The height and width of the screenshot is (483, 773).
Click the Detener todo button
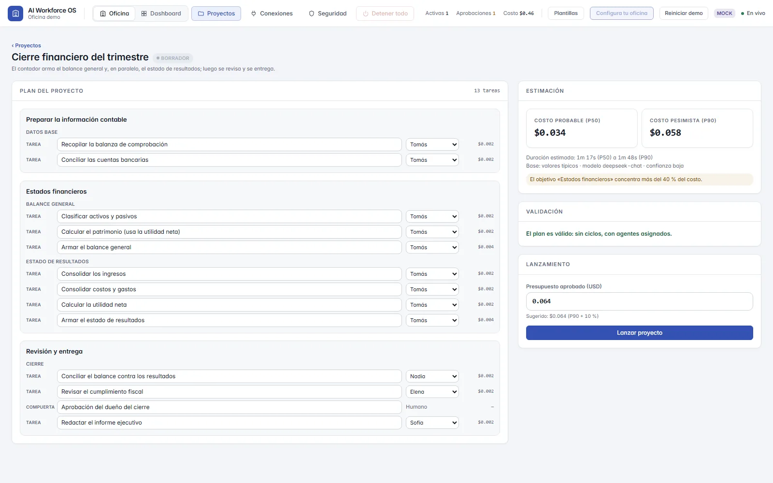(x=385, y=14)
